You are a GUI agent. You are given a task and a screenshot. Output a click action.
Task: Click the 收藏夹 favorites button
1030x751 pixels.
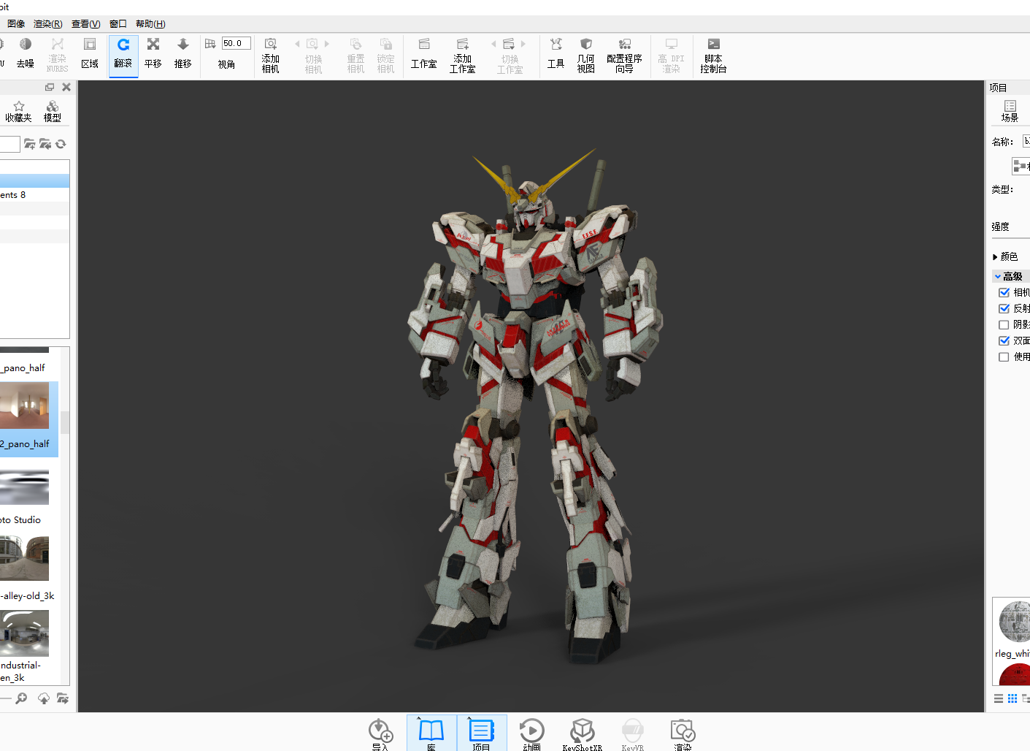point(18,111)
